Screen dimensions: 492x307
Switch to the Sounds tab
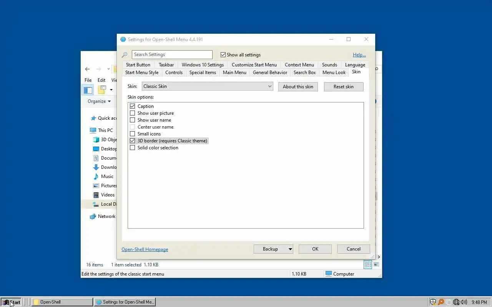click(329, 65)
